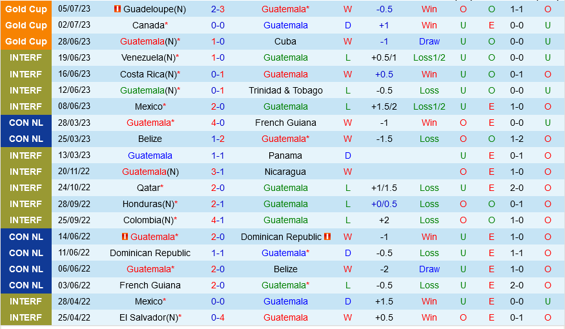Screen dimensions: 565x329
Task: Click the red card icon after Dominican Republic
Action: tap(327, 237)
